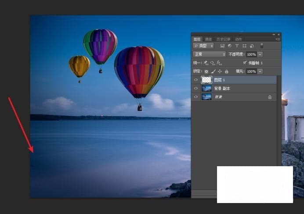
Task: Hide the 背景 副本 layer eye
Action: pos(196,89)
